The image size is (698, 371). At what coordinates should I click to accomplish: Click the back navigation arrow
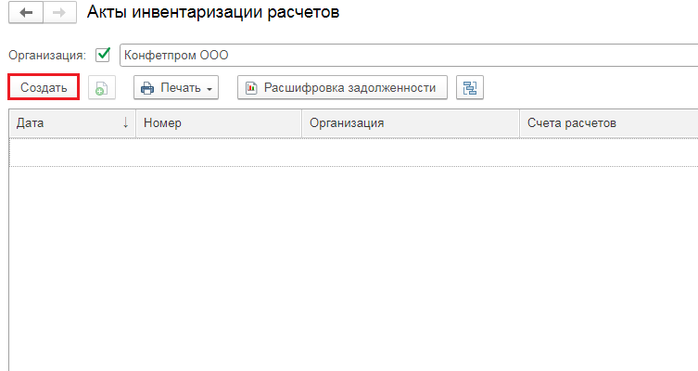point(25,13)
